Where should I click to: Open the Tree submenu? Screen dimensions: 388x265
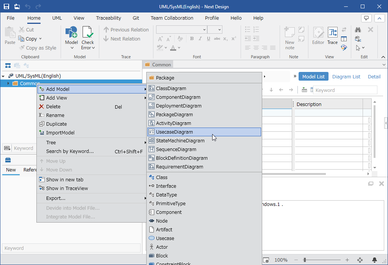click(92, 143)
